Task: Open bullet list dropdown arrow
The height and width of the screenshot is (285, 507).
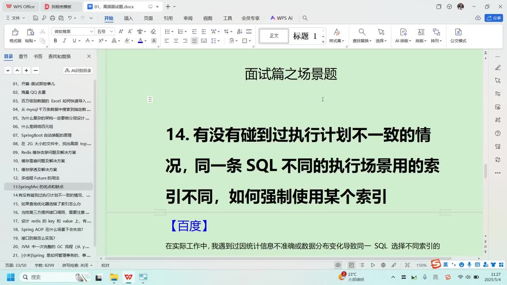Action: pyautogui.click(x=172, y=32)
